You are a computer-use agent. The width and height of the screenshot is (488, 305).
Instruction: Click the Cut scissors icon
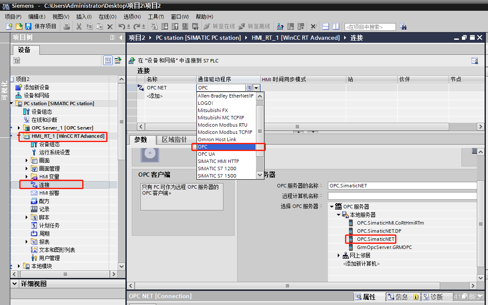point(79,27)
